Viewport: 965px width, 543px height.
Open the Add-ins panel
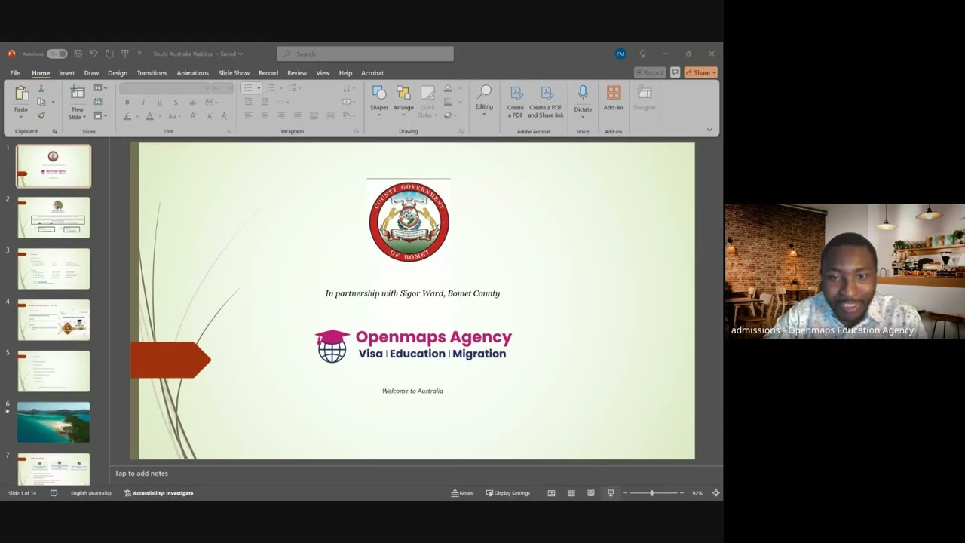(x=614, y=98)
